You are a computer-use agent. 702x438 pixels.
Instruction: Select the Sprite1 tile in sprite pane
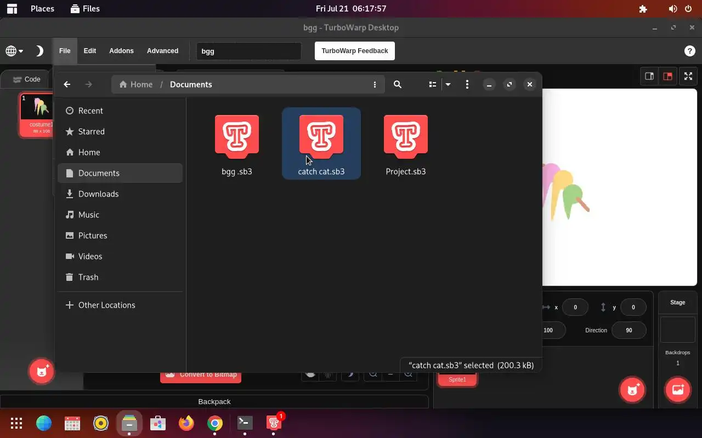(457, 379)
